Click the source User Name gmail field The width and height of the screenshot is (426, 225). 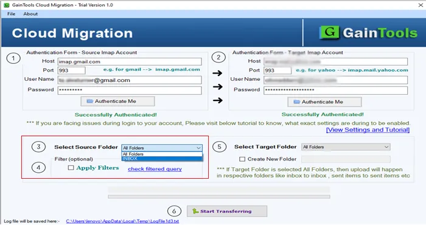pos(130,80)
